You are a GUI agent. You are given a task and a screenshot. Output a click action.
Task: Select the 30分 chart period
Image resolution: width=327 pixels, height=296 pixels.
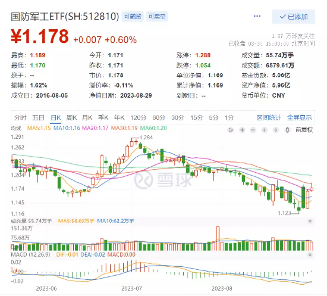point(178,117)
